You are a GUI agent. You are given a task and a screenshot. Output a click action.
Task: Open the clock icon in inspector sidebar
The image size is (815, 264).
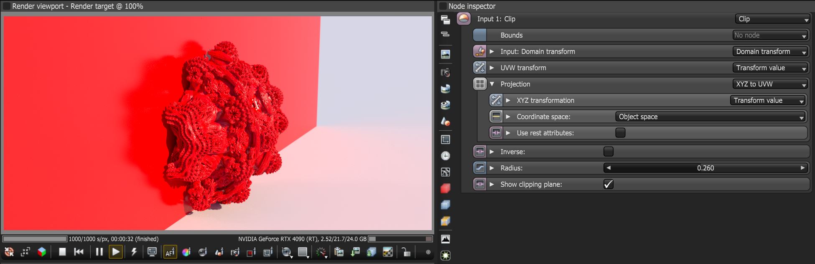(446, 156)
